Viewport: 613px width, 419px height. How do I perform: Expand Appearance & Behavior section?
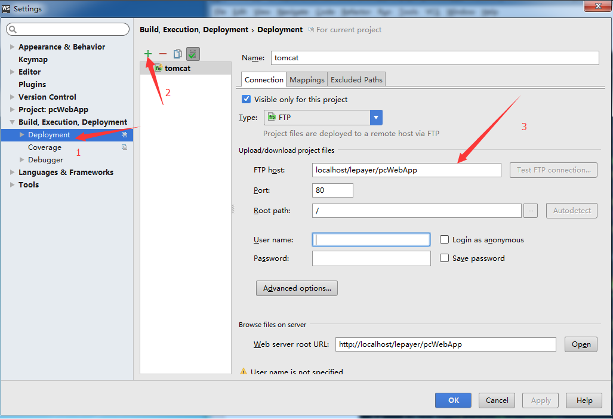(x=12, y=47)
